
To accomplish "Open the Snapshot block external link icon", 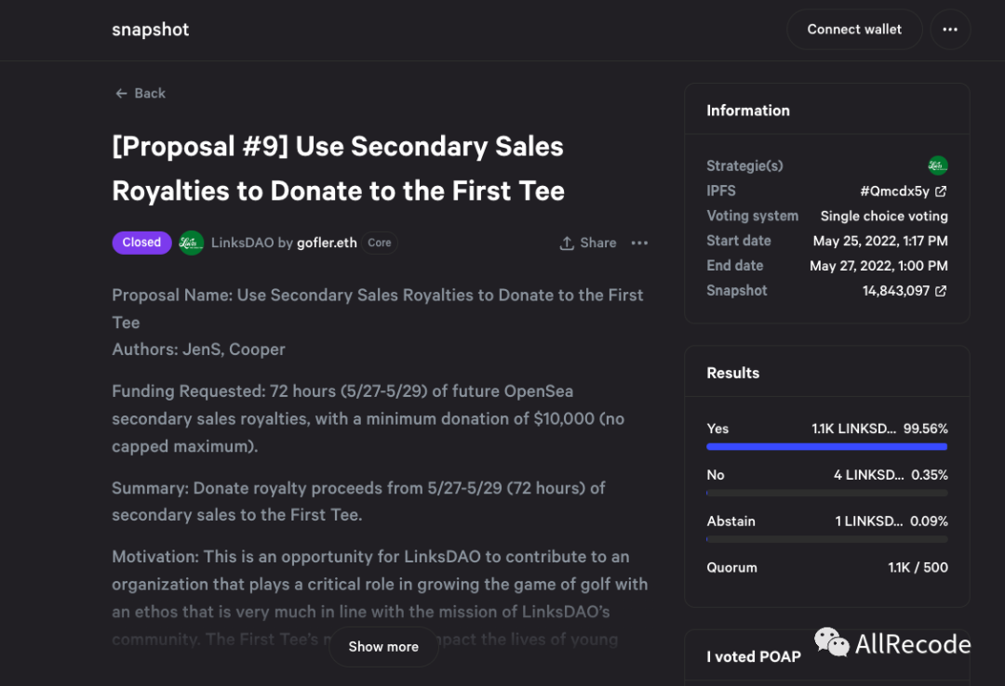I will [941, 291].
